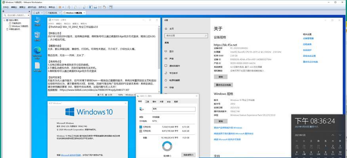This screenshot has height=158, width=347.
Task: Click the console view icon in VMware toolbar
Action: tap(111, 7)
